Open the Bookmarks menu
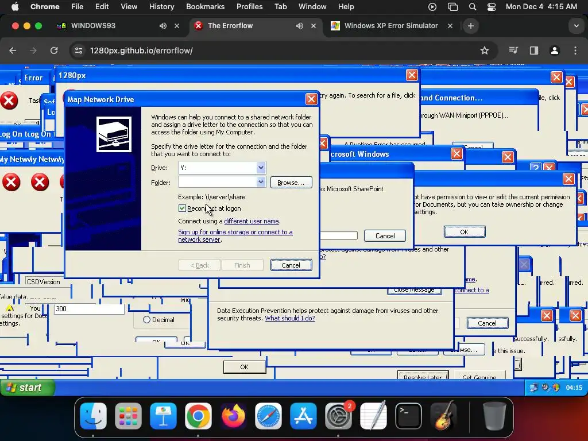The image size is (588, 441). coord(205,7)
